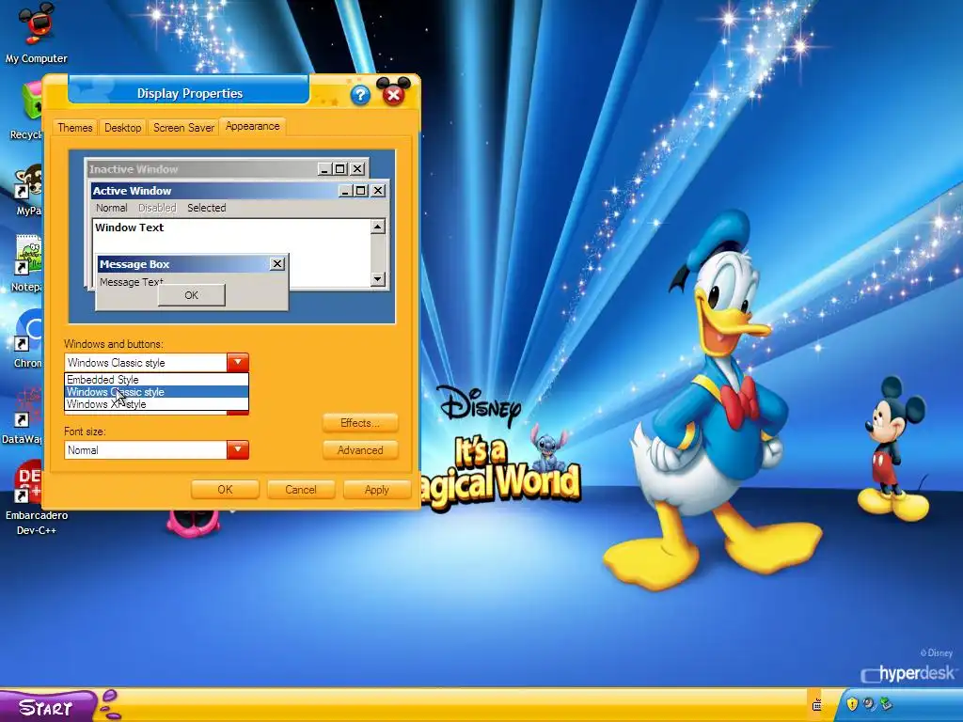Open the yellow security shield tray icon

pyautogui.click(x=852, y=703)
